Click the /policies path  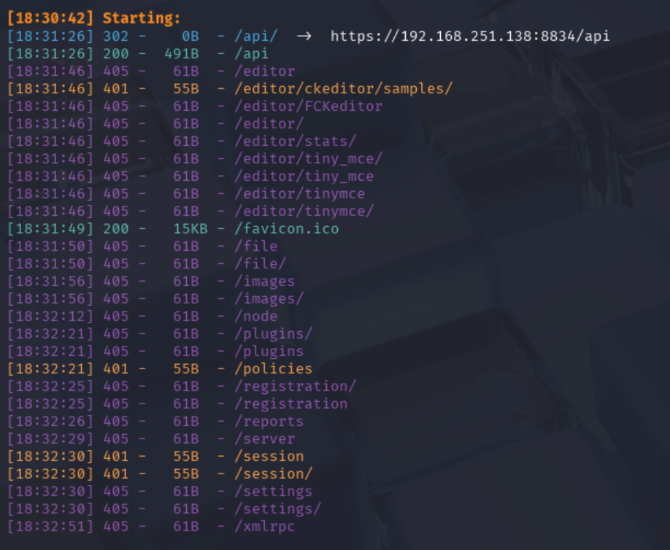[x=274, y=369]
